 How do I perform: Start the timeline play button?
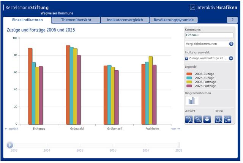pos(10,145)
